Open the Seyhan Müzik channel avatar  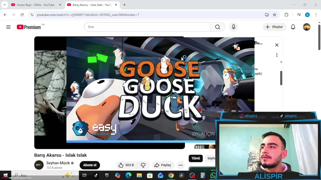tap(39, 165)
